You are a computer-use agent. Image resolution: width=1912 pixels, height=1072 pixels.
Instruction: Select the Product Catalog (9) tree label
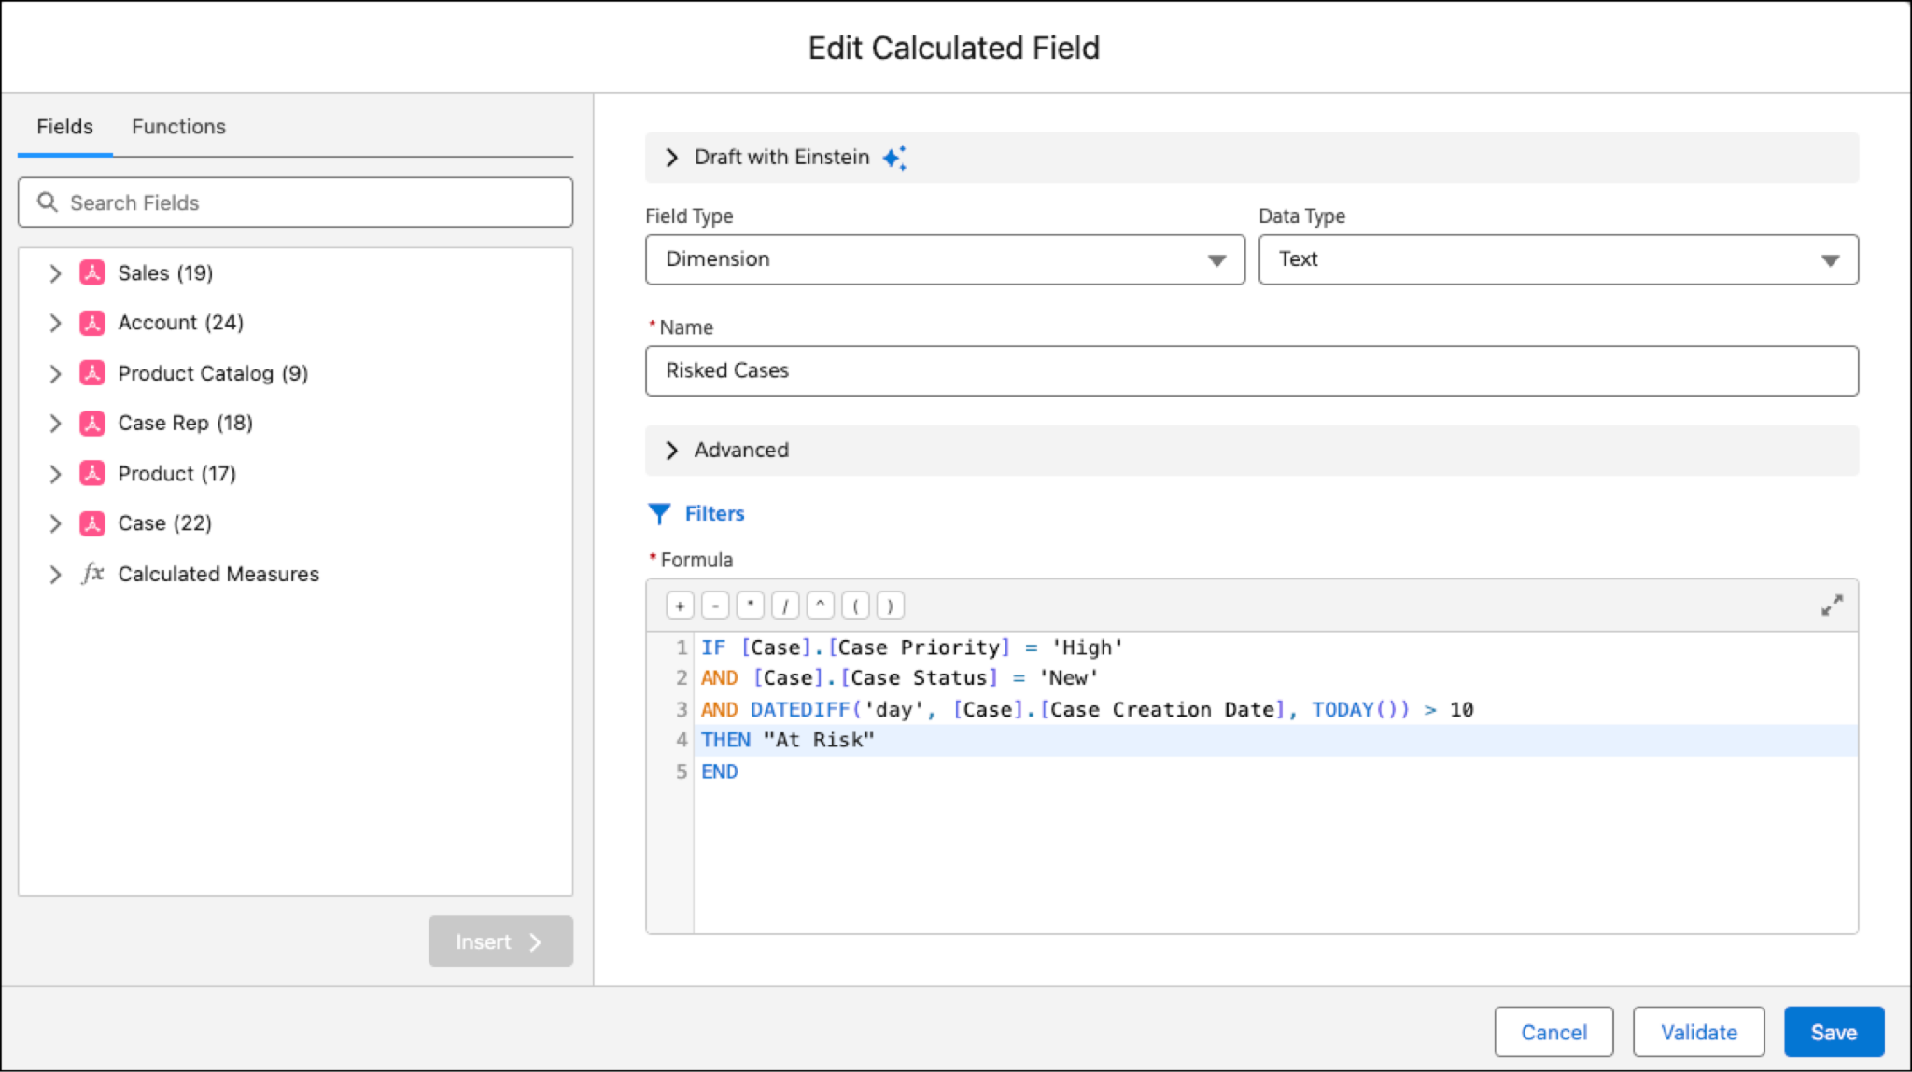pos(213,373)
